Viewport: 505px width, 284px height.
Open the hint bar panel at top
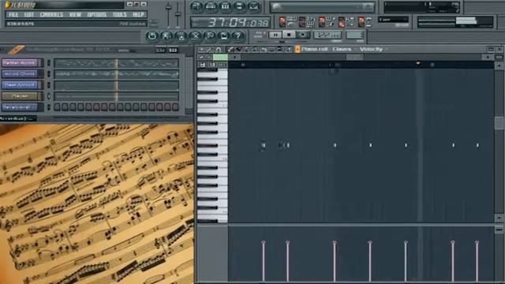(x=77, y=24)
